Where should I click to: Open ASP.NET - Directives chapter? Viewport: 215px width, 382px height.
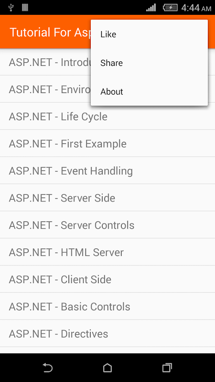coord(107,333)
